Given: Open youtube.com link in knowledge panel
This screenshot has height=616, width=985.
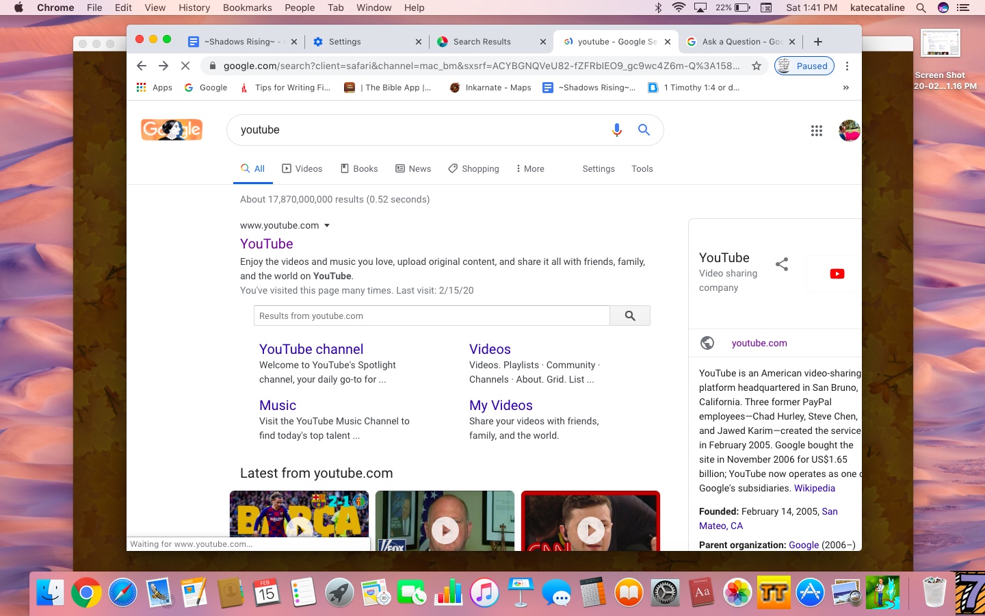Looking at the screenshot, I should click(x=759, y=343).
